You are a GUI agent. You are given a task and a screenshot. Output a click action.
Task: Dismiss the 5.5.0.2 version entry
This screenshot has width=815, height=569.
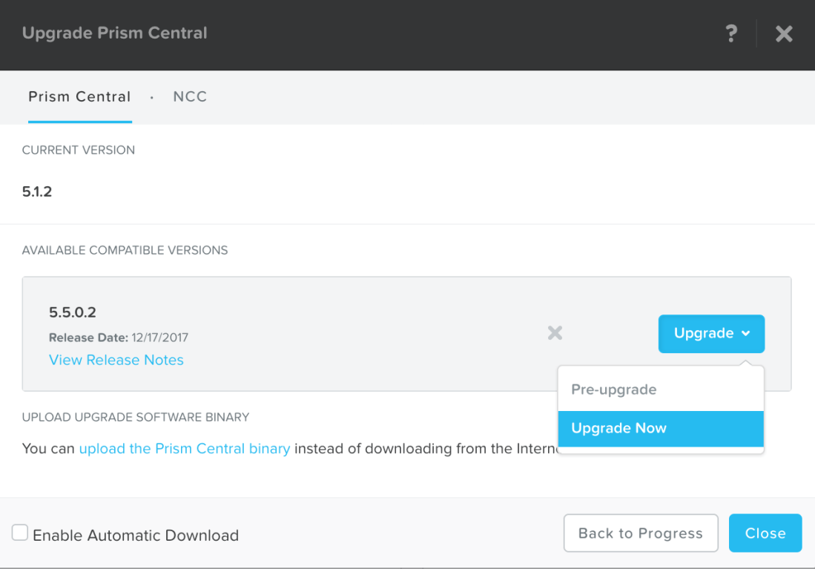pyautogui.click(x=555, y=333)
